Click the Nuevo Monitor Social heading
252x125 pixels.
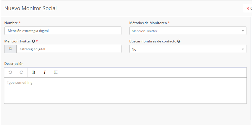(x=30, y=8)
